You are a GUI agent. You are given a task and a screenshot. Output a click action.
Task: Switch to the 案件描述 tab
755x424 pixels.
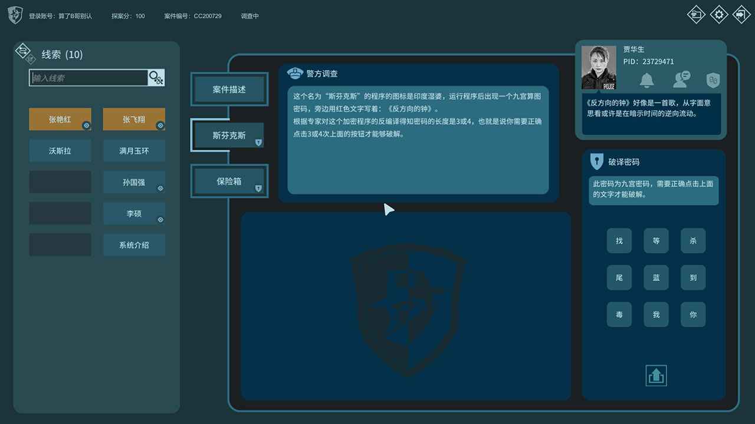229,89
